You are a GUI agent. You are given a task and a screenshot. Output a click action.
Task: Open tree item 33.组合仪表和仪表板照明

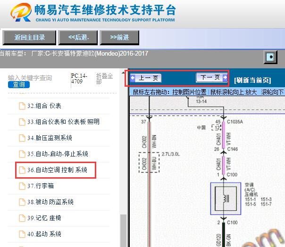click(63, 122)
